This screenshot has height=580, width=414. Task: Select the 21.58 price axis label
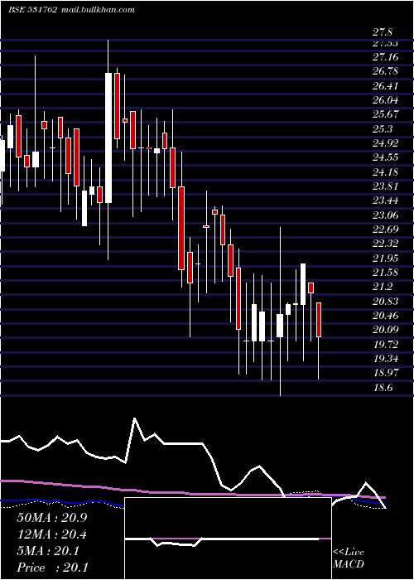pyautogui.click(x=386, y=273)
